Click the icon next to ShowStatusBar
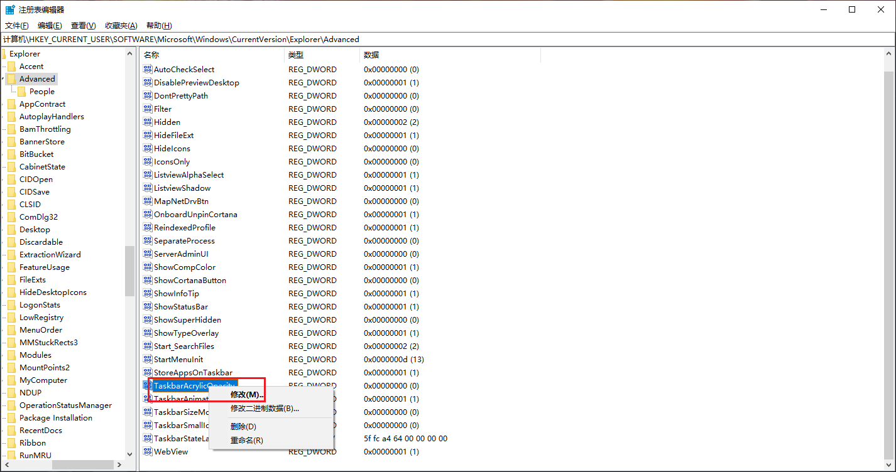Viewport: 896px width, 472px height. [x=148, y=307]
